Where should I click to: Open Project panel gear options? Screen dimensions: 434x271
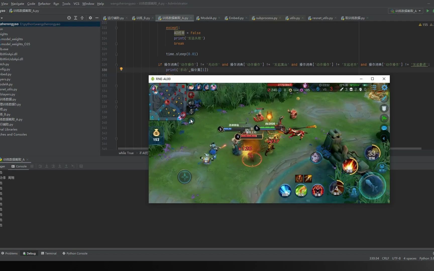90,18
